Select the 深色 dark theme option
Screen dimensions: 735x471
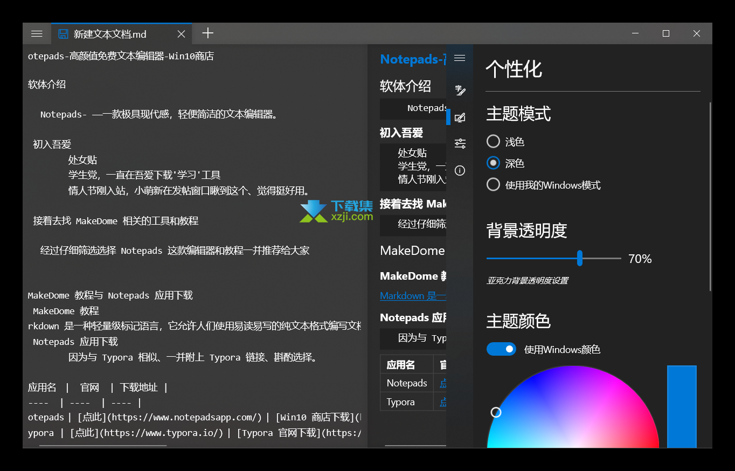505,163
